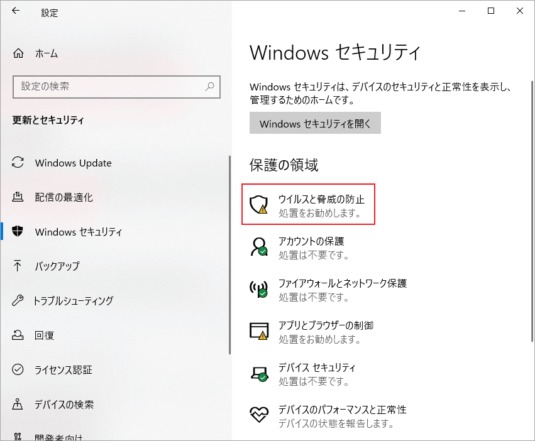
Task: Go to トラブルシューティング page
Action: click(x=73, y=301)
